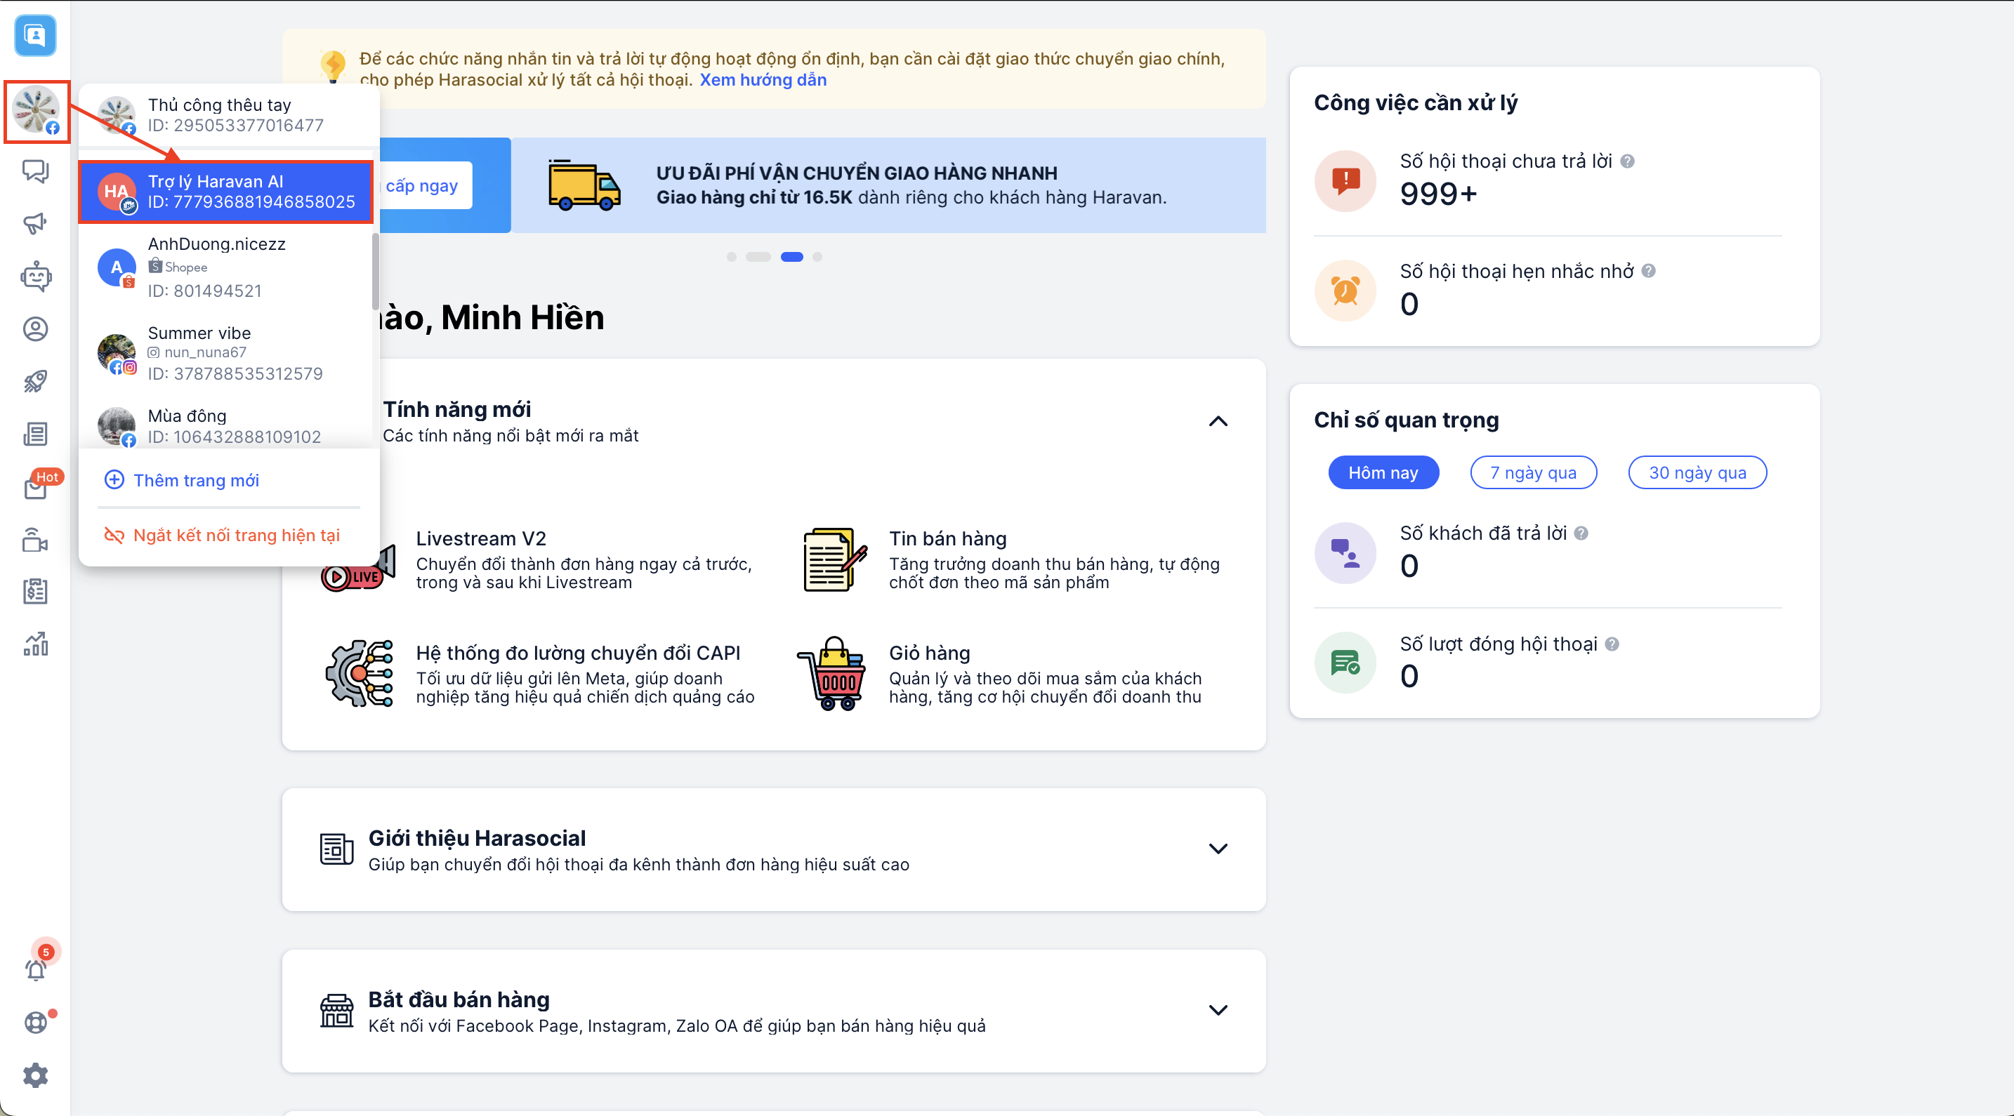
Task: Click the rocket icon in sidebar
Action: coord(35,381)
